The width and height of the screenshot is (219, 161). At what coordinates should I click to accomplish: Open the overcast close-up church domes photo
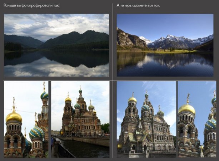[26, 119]
